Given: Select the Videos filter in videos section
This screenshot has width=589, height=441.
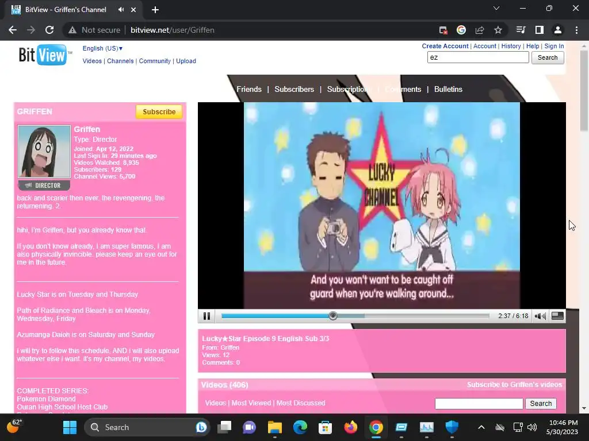Looking at the screenshot, I should click(215, 403).
